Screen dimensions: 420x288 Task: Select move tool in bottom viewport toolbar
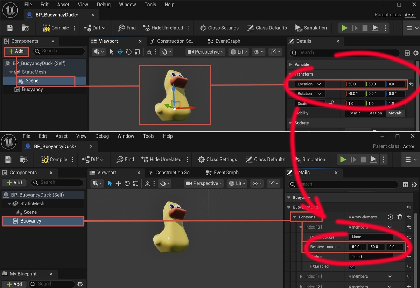[118, 183]
